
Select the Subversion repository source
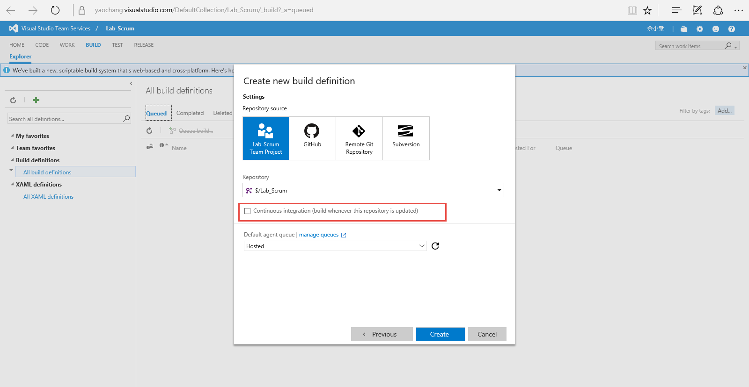tap(406, 138)
